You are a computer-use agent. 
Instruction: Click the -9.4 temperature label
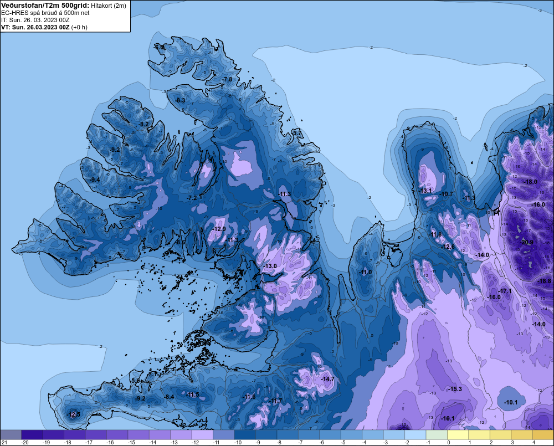click(95, 180)
